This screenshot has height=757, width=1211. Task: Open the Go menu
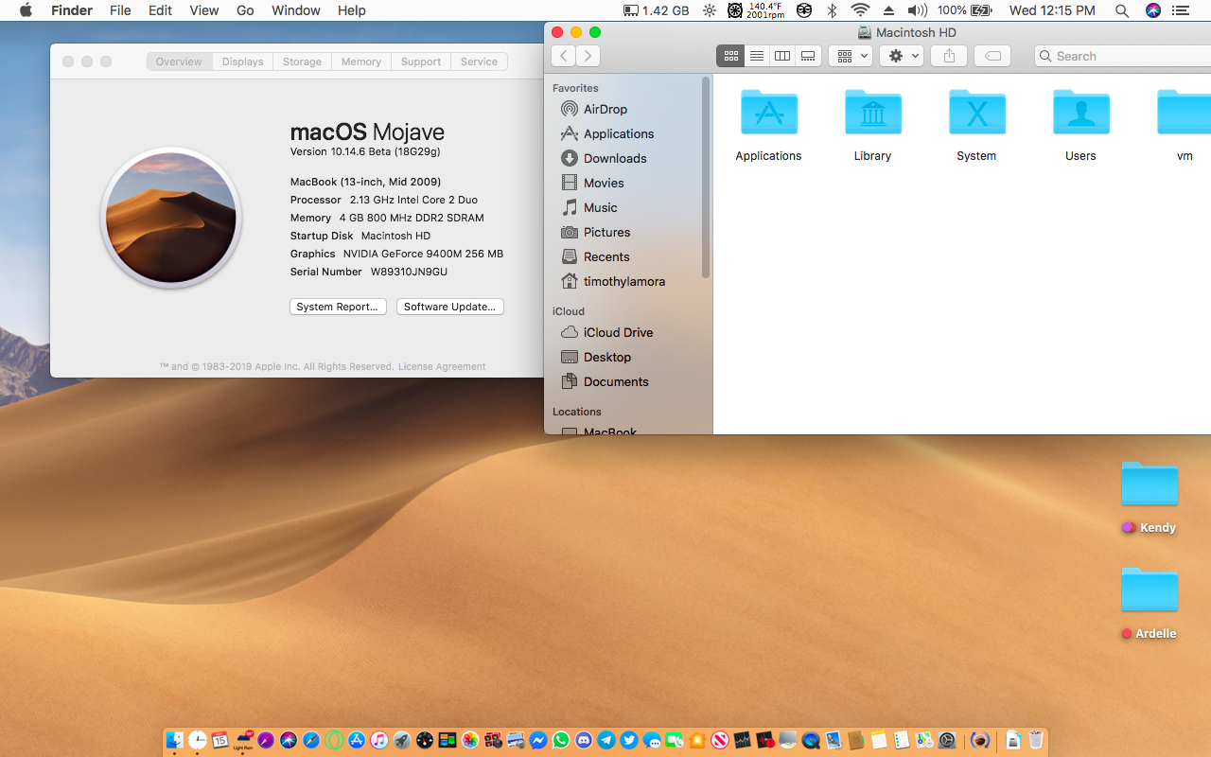click(x=245, y=10)
